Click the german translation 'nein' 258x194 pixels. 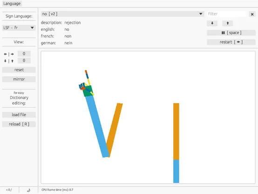[x=68, y=43]
